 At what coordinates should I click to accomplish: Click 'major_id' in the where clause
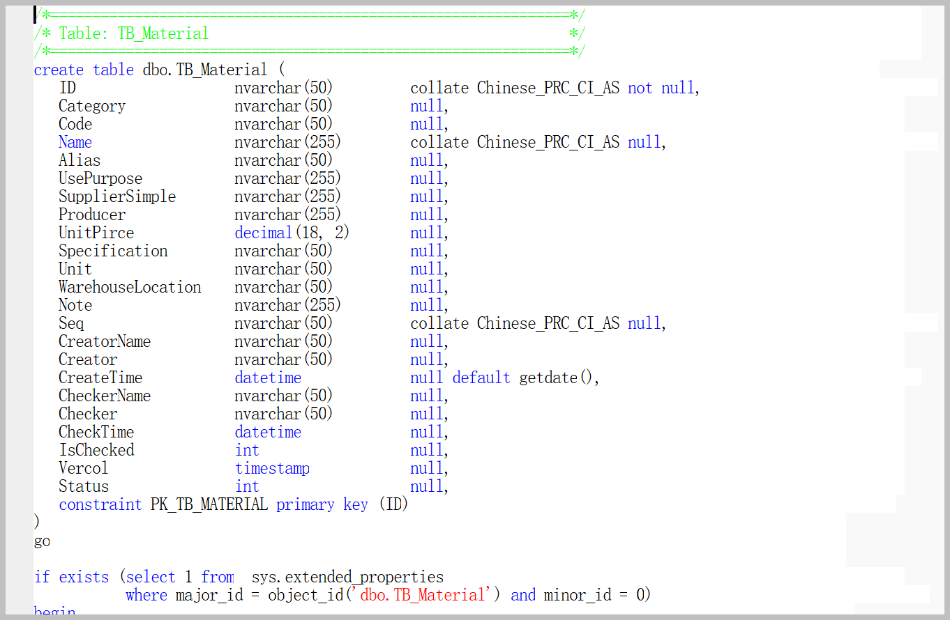pyautogui.click(x=209, y=595)
